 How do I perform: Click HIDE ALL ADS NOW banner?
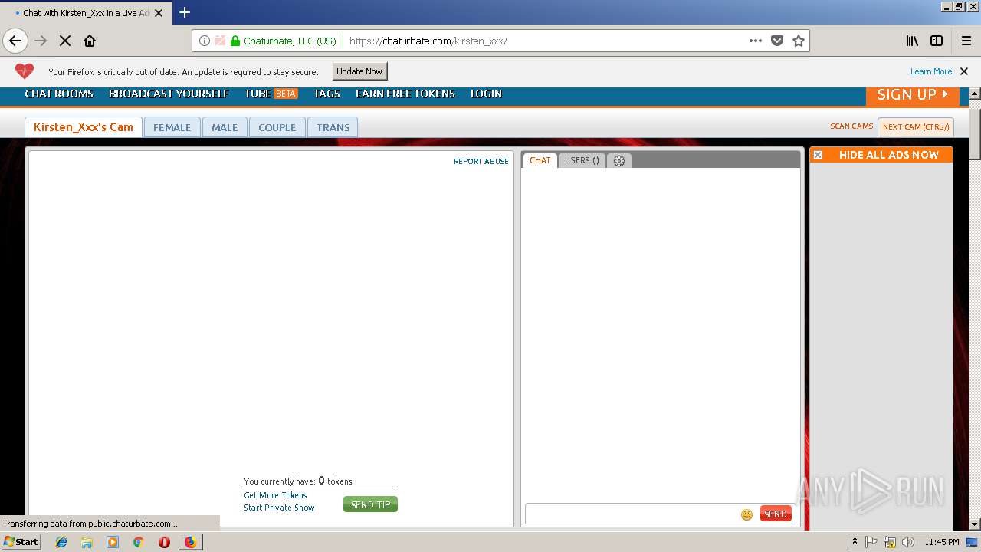881,155
